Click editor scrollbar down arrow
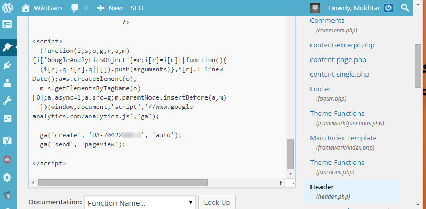The width and height of the screenshot is (426, 209). (x=291, y=174)
